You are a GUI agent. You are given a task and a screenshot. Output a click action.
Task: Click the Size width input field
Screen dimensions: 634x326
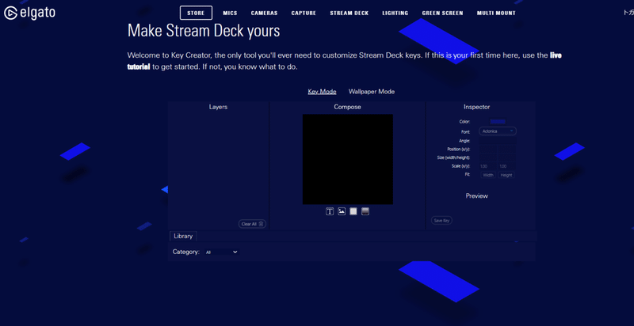(x=488, y=157)
